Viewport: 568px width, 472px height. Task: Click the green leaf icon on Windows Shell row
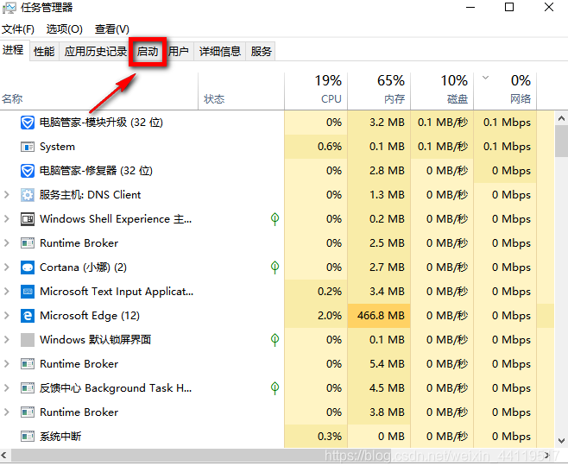(x=275, y=219)
